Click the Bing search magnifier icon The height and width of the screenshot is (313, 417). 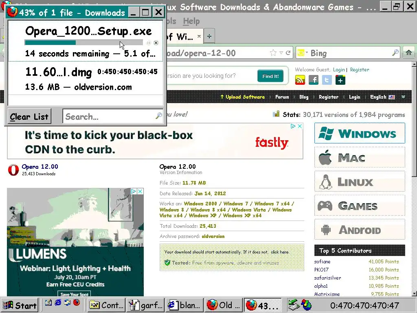click(x=395, y=53)
